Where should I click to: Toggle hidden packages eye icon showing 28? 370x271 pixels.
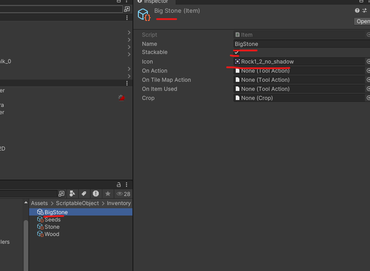pos(123,194)
